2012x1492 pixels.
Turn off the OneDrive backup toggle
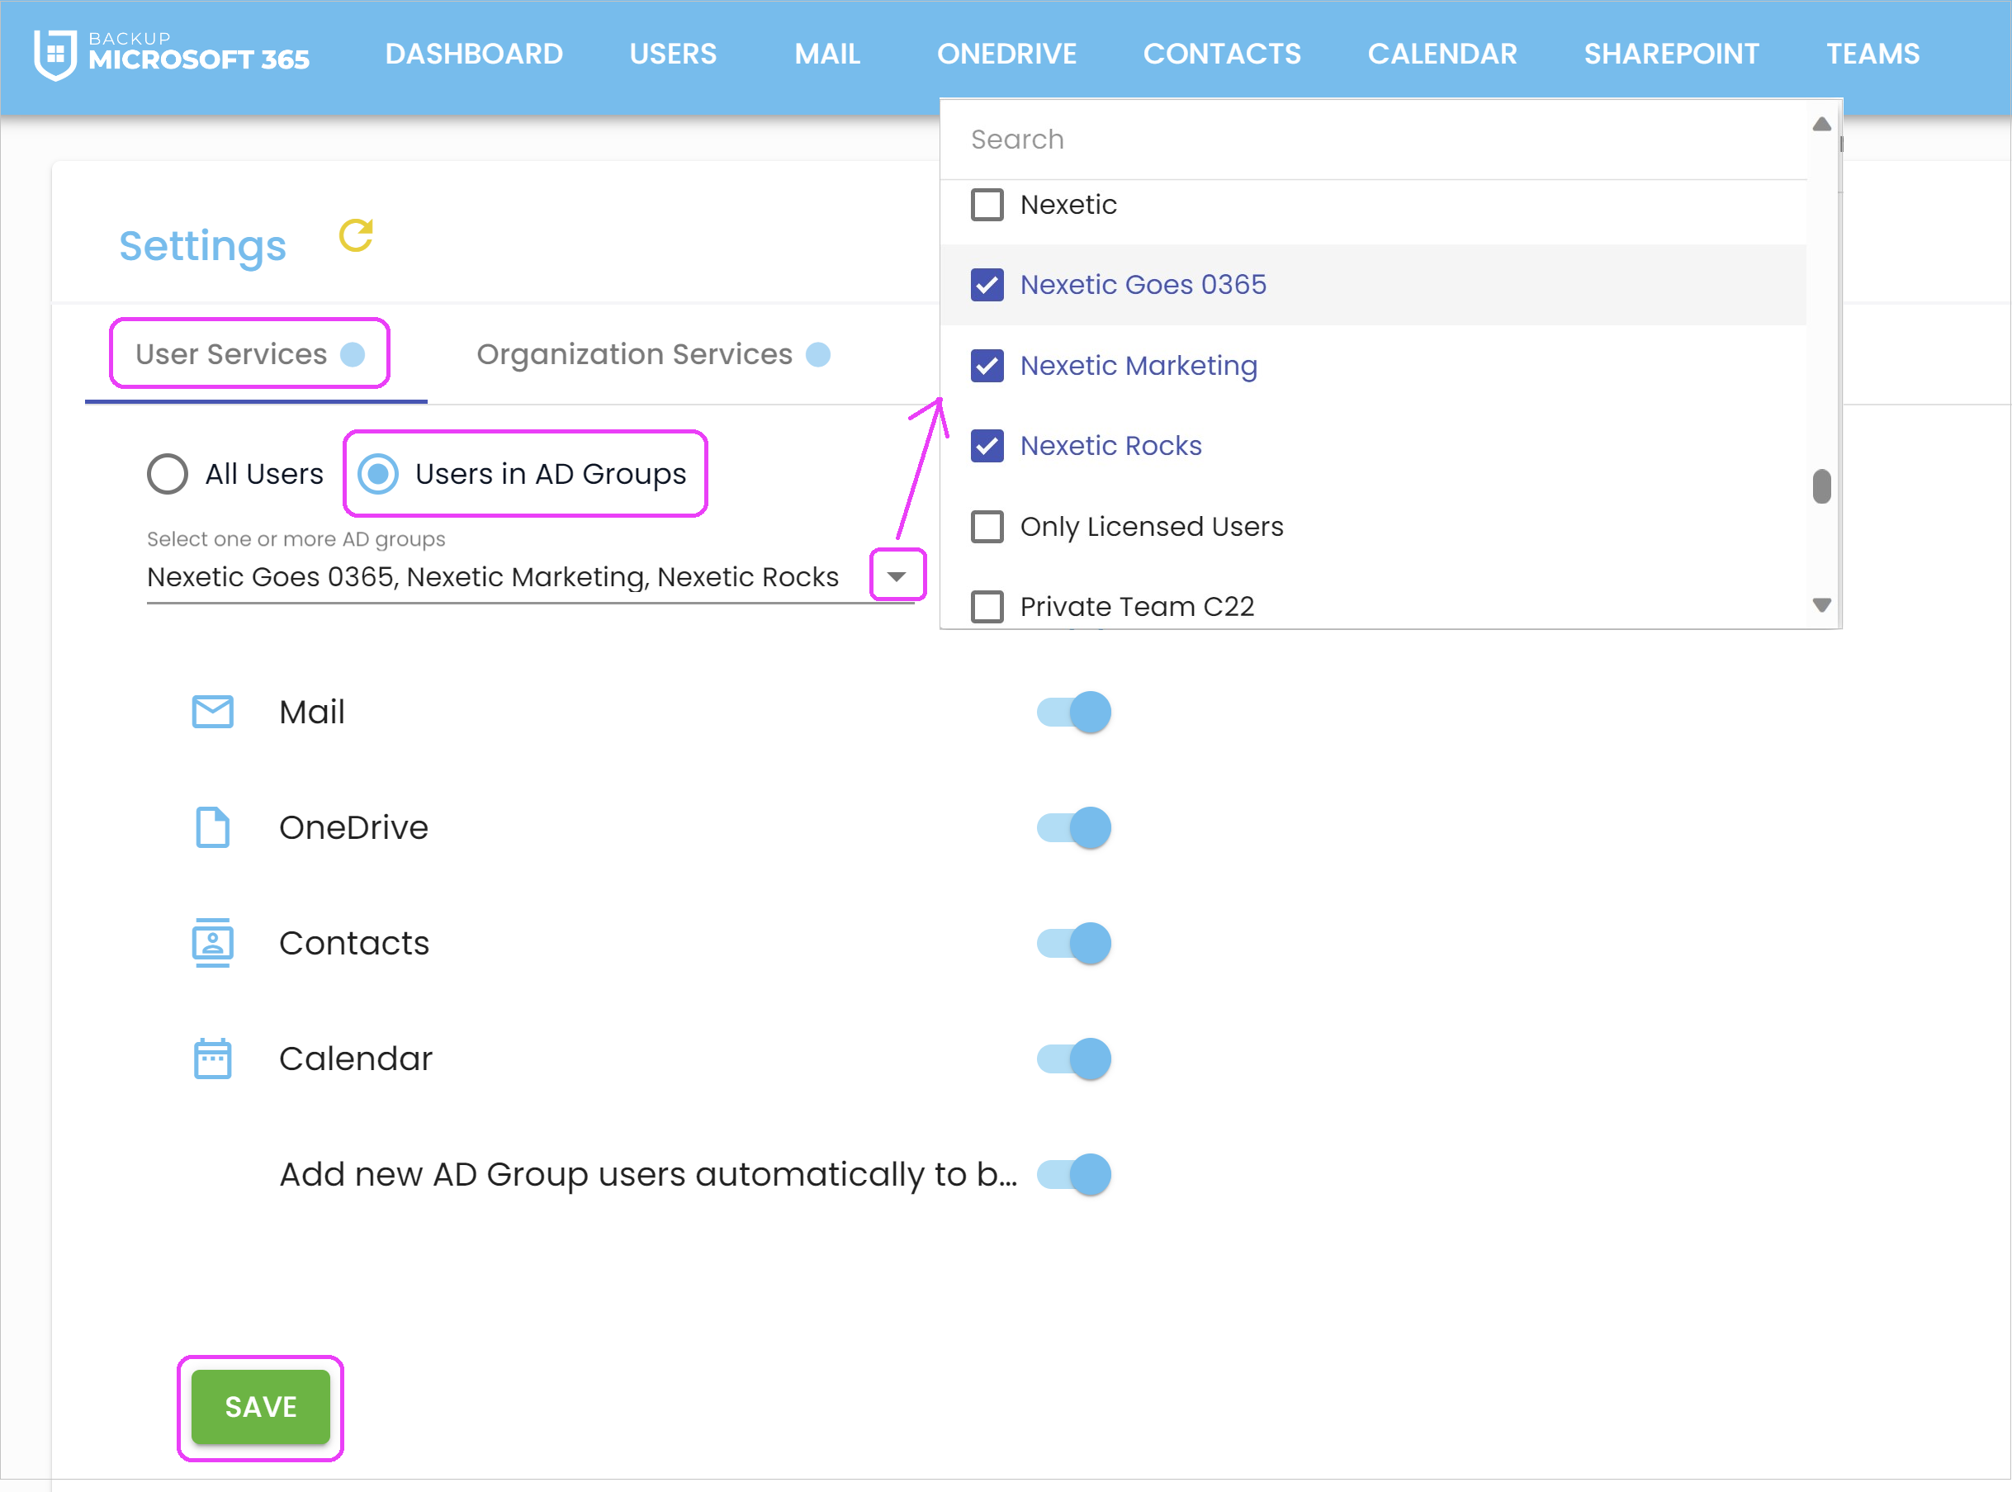1074,827
